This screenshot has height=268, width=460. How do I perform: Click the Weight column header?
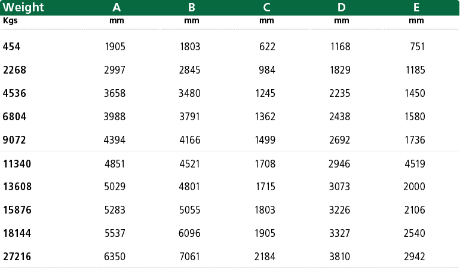pos(23,7)
